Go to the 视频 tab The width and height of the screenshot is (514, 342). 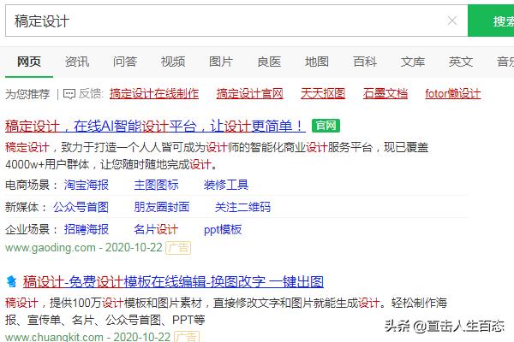173,62
